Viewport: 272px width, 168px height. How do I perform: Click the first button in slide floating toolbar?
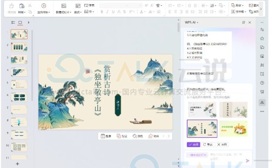click(106, 136)
